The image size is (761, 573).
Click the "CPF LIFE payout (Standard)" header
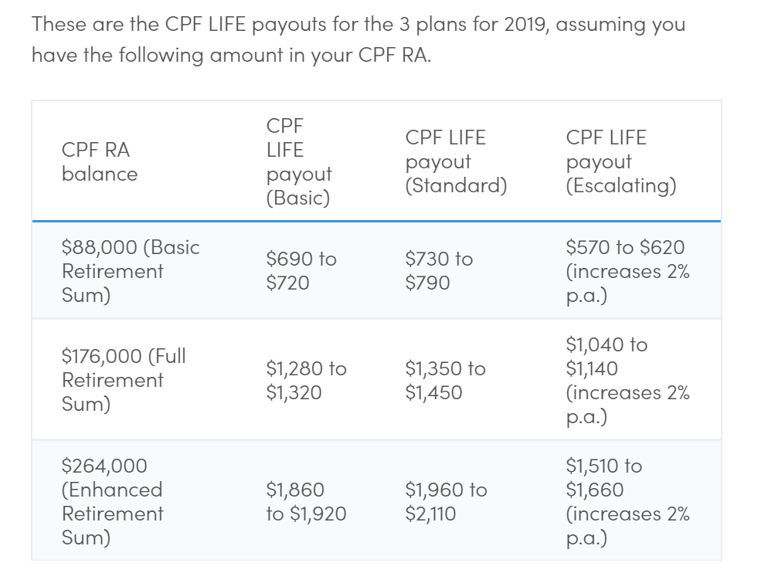pos(456,161)
